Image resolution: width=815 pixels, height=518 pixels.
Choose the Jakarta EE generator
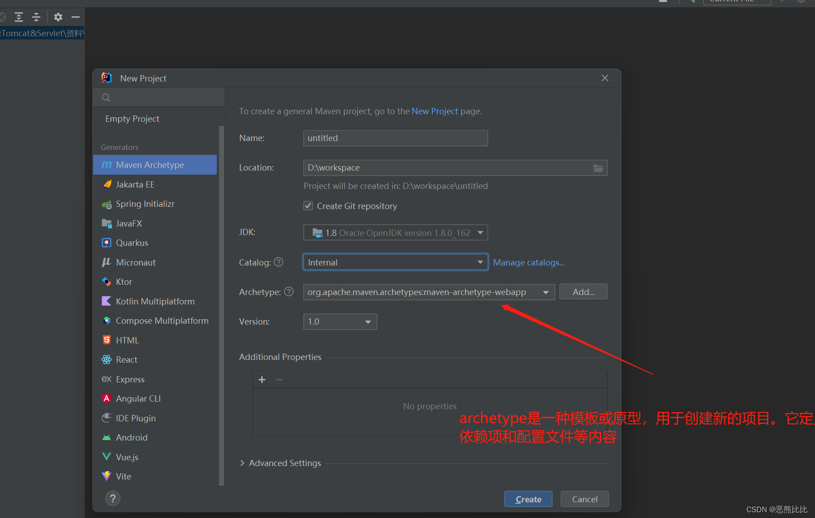(x=155, y=184)
